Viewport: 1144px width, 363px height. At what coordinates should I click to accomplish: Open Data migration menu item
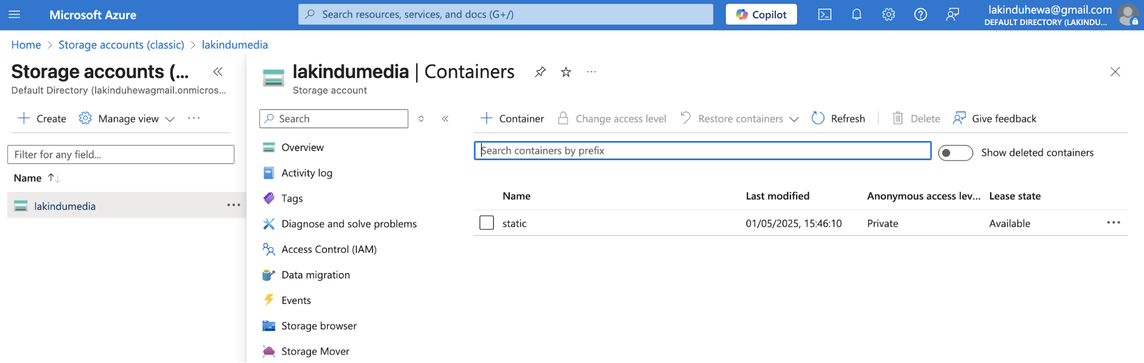click(315, 275)
